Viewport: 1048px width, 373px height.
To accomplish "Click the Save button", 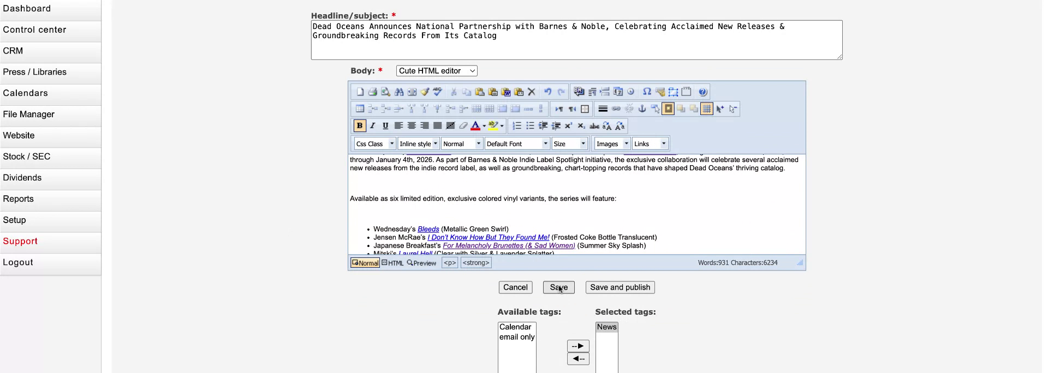I will [558, 287].
